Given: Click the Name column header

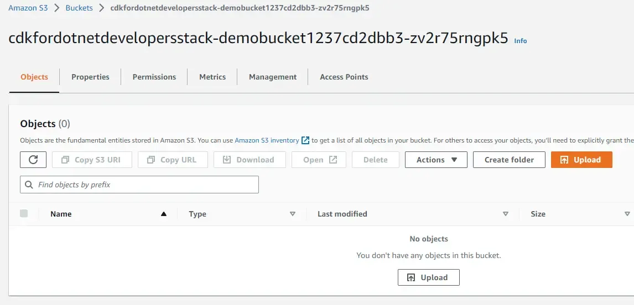Looking at the screenshot, I should [x=61, y=214].
